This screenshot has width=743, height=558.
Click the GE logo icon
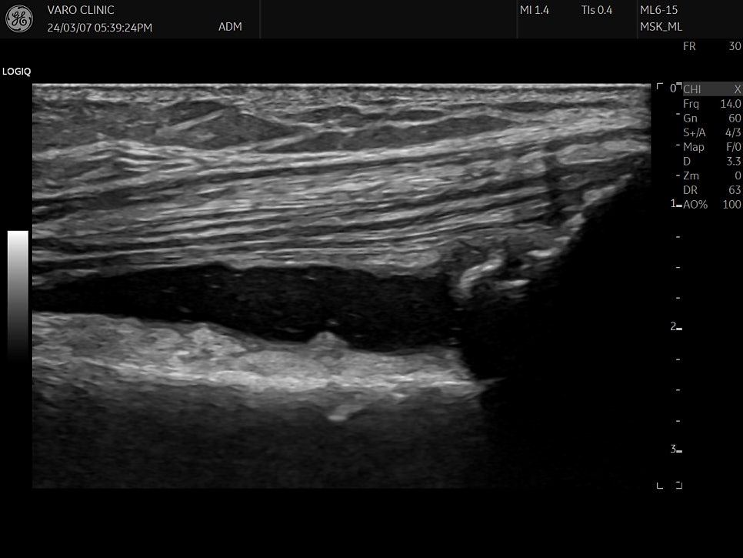(19, 19)
